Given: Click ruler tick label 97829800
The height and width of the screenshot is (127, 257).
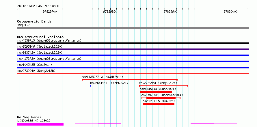Looking at the screenshot, I should tap(110, 12).
